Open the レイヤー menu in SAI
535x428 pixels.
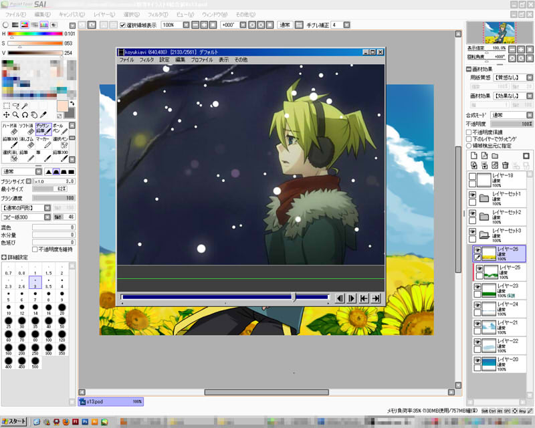coord(104,14)
